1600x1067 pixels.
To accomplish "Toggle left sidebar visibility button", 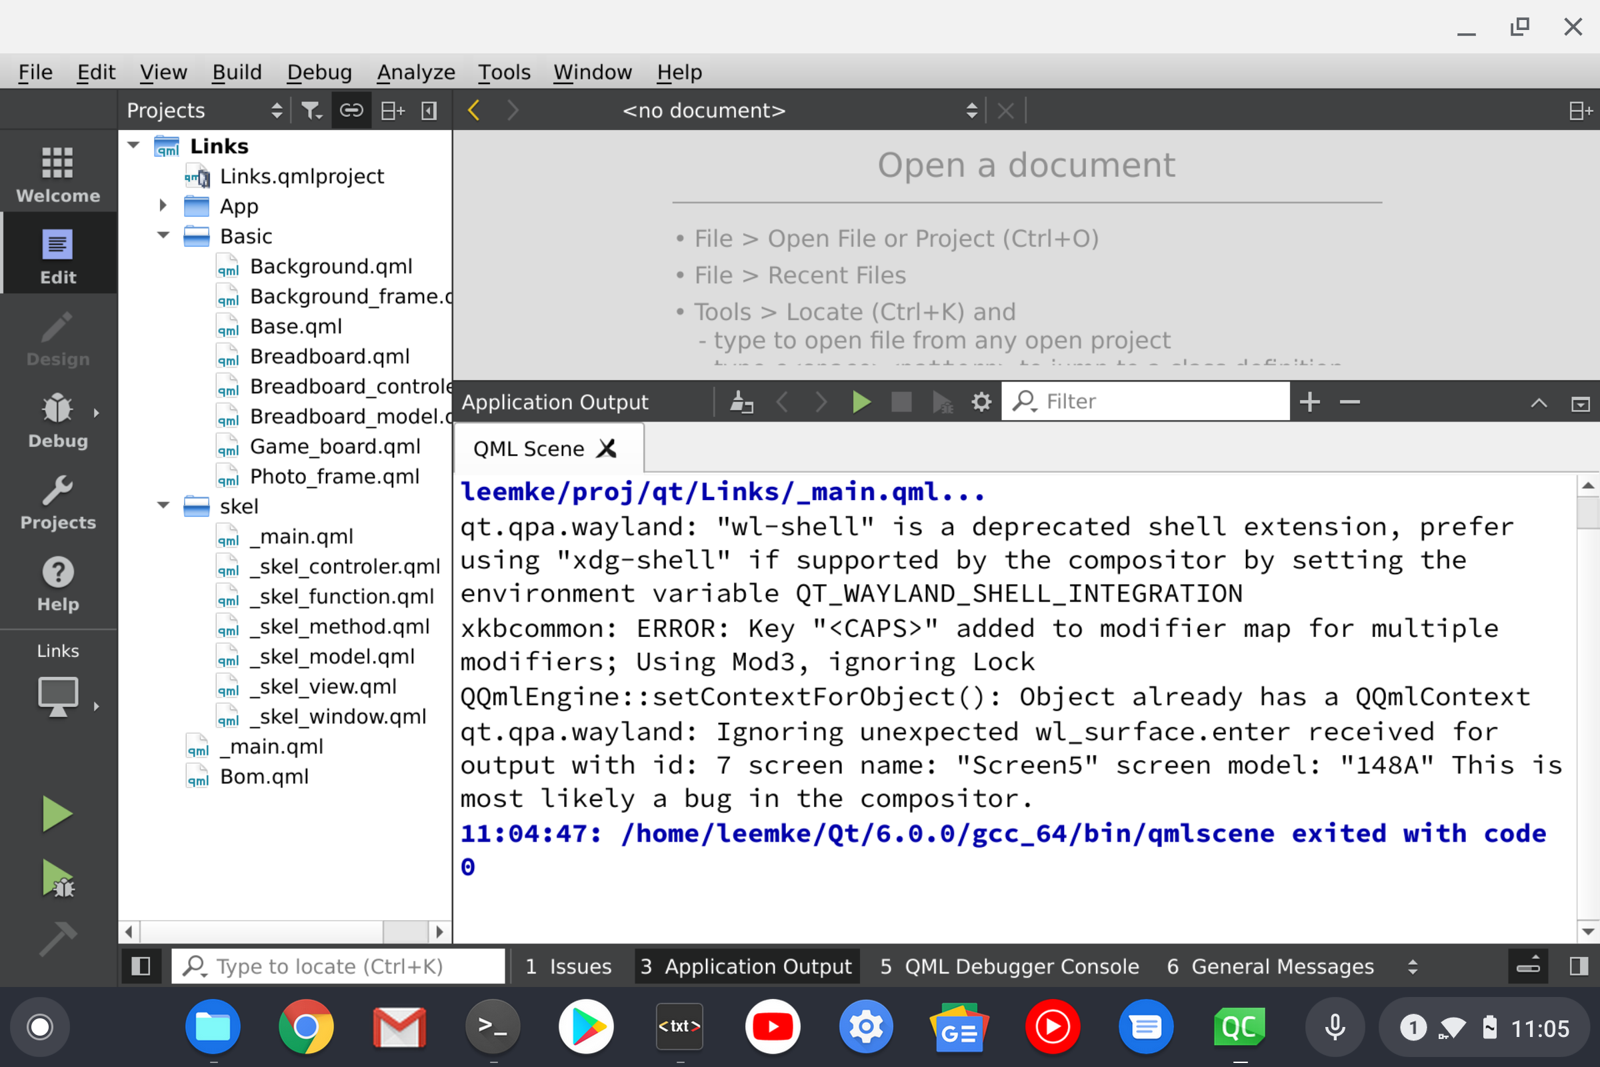I will [x=141, y=966].
